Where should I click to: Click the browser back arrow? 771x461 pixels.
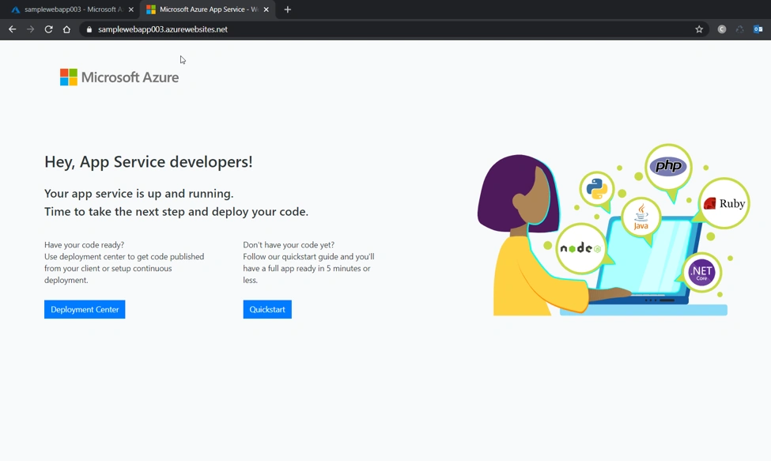[13, 29]
